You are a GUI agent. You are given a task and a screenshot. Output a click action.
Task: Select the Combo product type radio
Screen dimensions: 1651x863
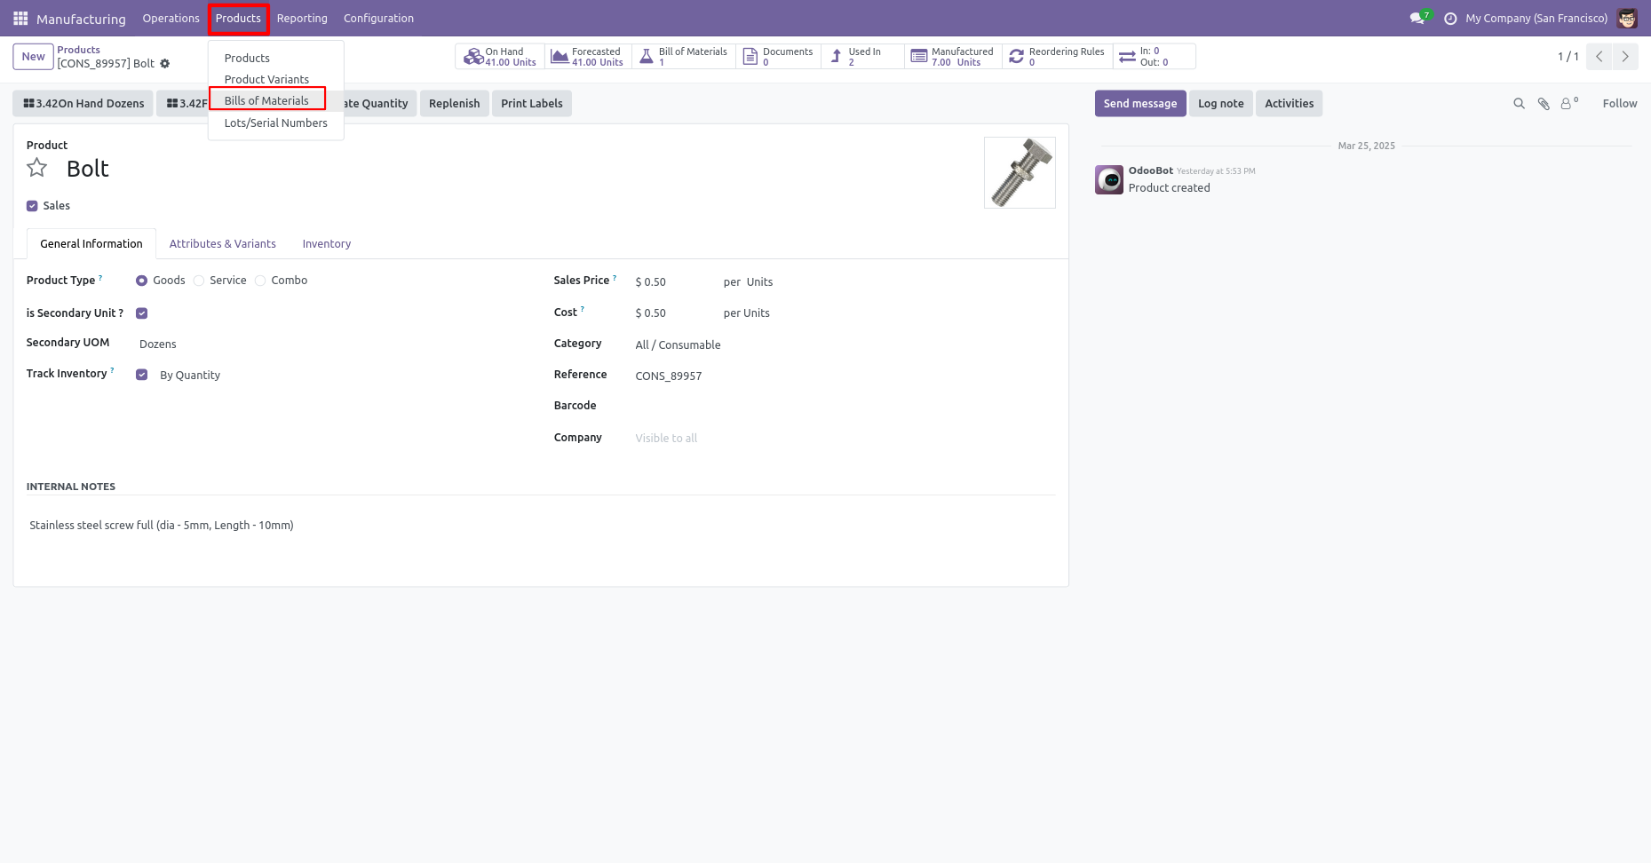coord(260,281)
